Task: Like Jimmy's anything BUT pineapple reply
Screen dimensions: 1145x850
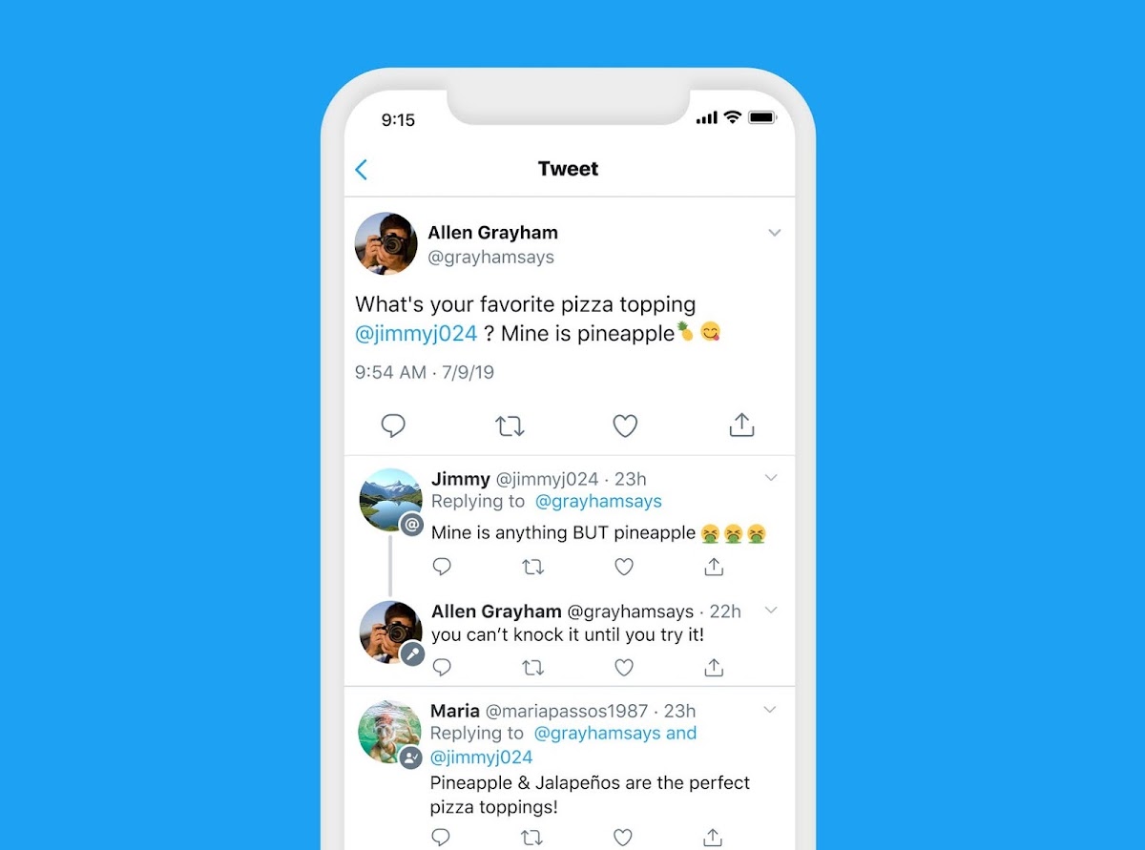Action: pos(624,567)
